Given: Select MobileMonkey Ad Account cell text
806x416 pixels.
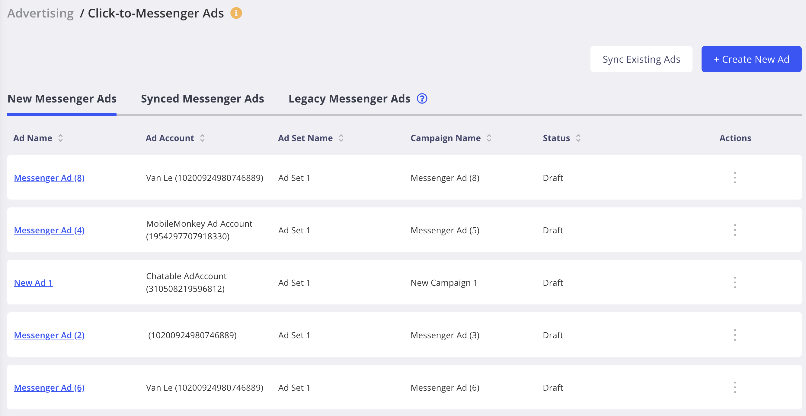Looking at the screenshot, I should (199, 230).
